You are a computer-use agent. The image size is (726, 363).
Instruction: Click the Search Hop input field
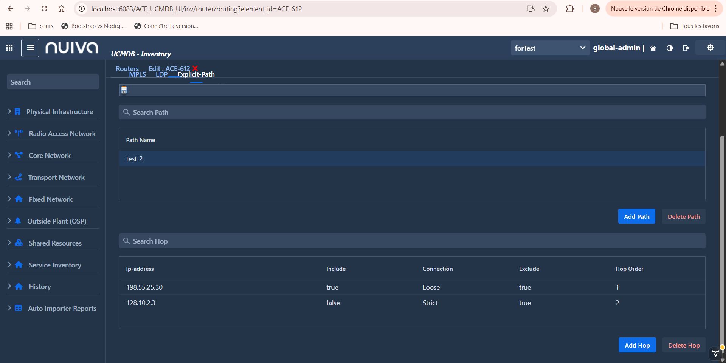pos(412,241)
